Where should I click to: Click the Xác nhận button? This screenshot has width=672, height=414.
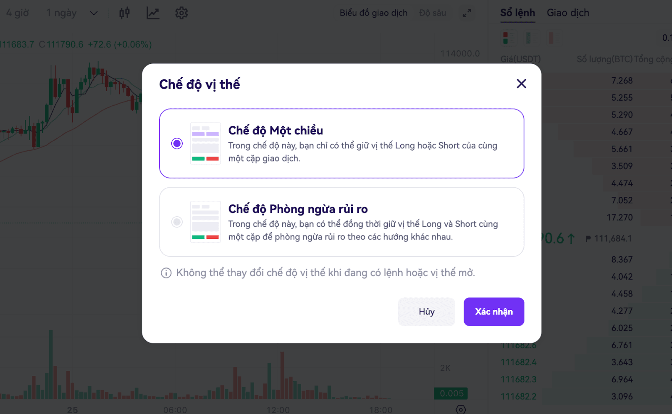[493, 312]
